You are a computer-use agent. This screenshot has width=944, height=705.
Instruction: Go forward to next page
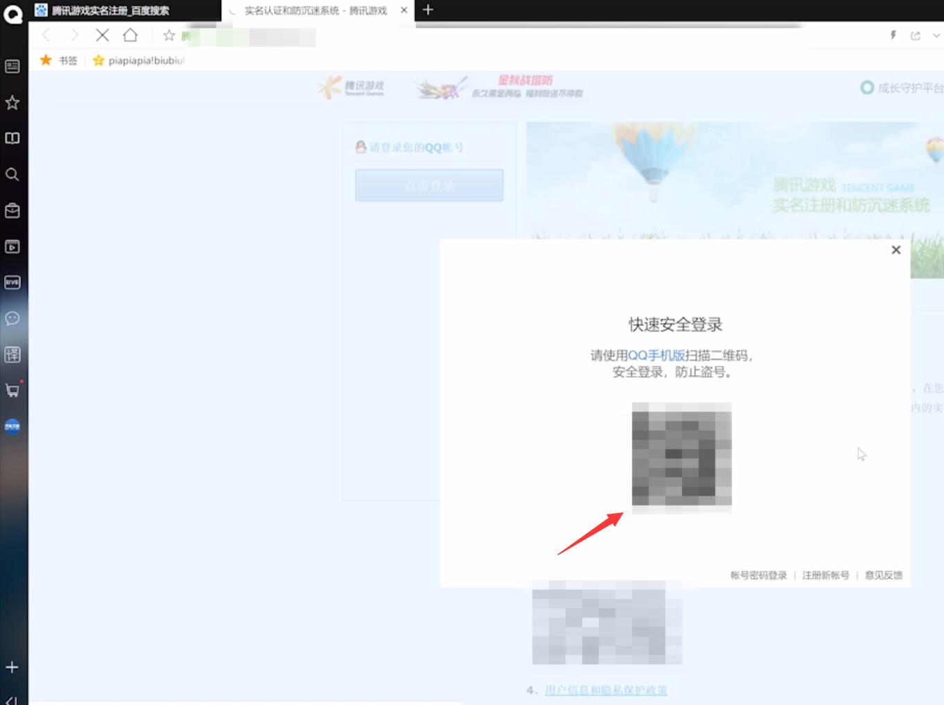[74, 35]
